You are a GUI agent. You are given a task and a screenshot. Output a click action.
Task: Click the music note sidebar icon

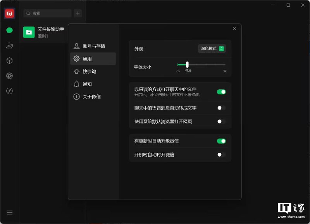(9, 91)
